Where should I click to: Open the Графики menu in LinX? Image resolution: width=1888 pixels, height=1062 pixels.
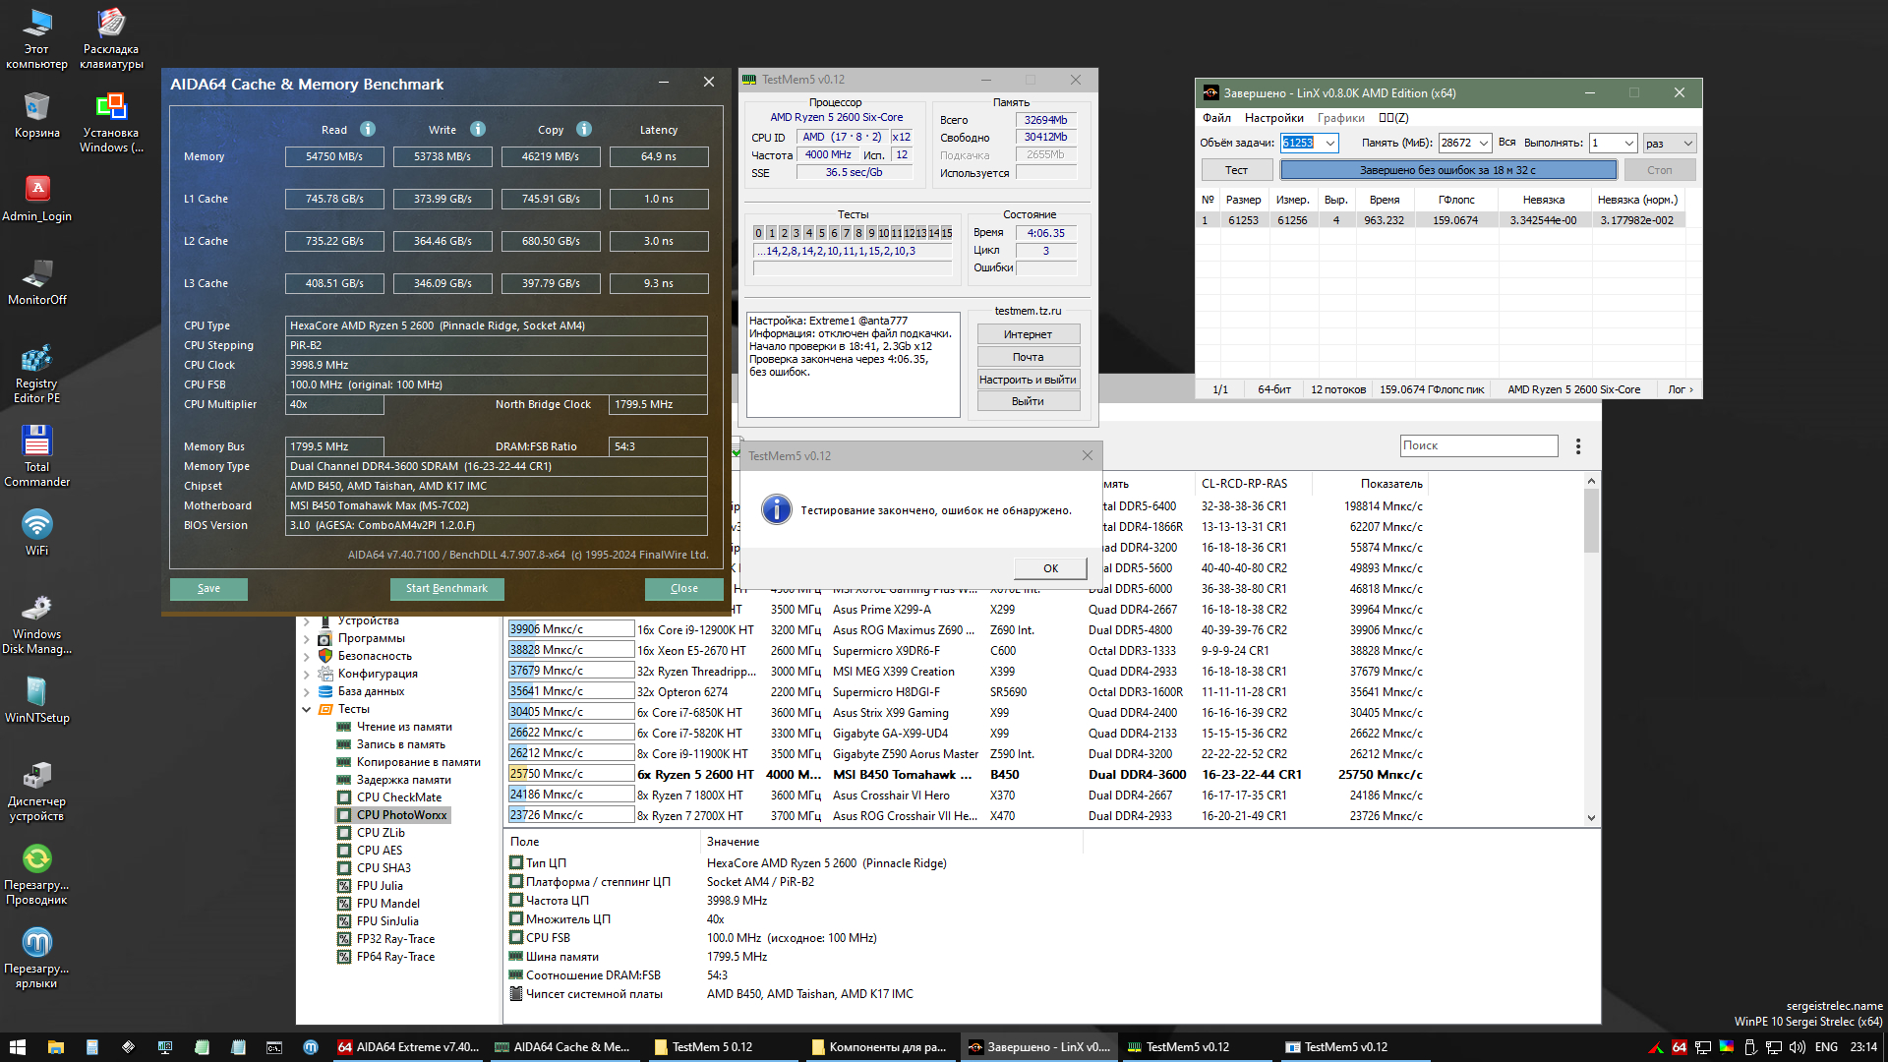(x=1340, y=118)
